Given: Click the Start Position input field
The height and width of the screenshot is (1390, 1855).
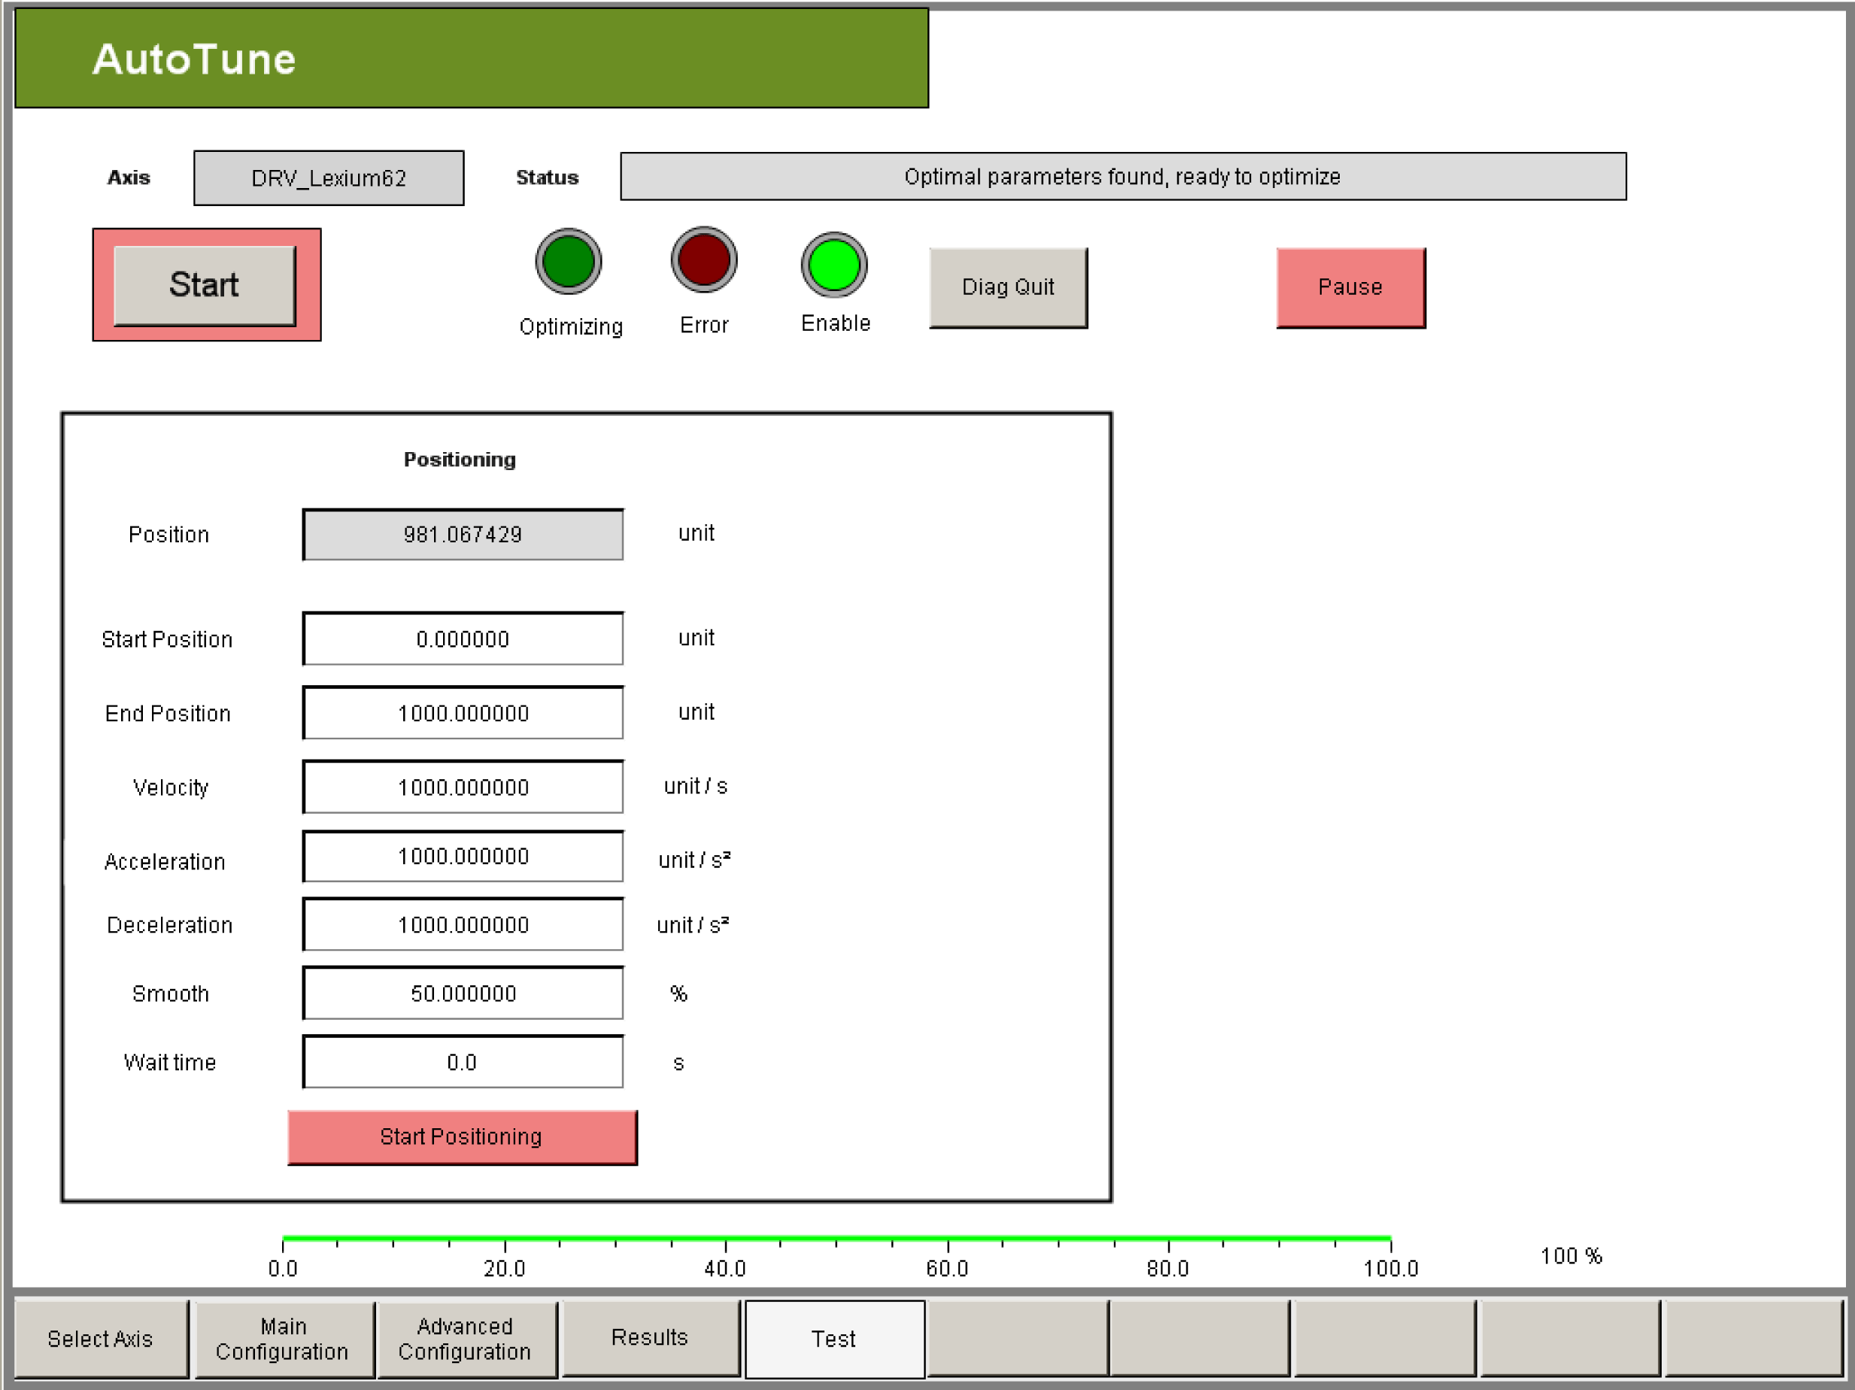Looking at the screenshot, I should [x=463, y=639].
